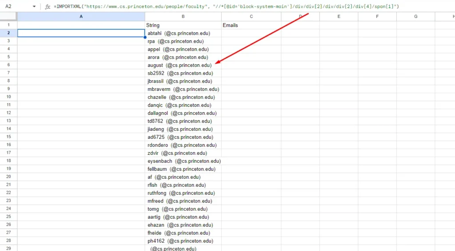Viewport: 455px width, 251px height.
Task: Select the column B header
Action: [x=183, y=16]
